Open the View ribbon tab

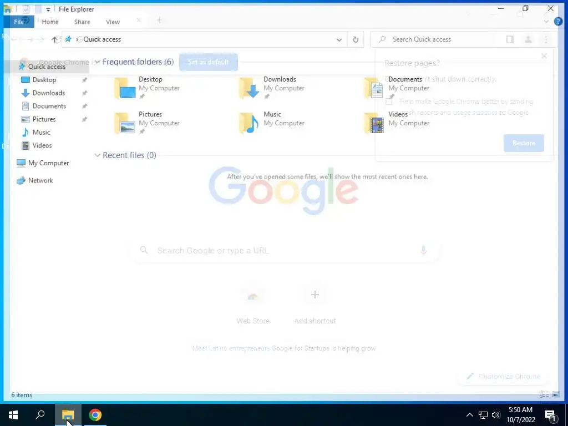113,22
